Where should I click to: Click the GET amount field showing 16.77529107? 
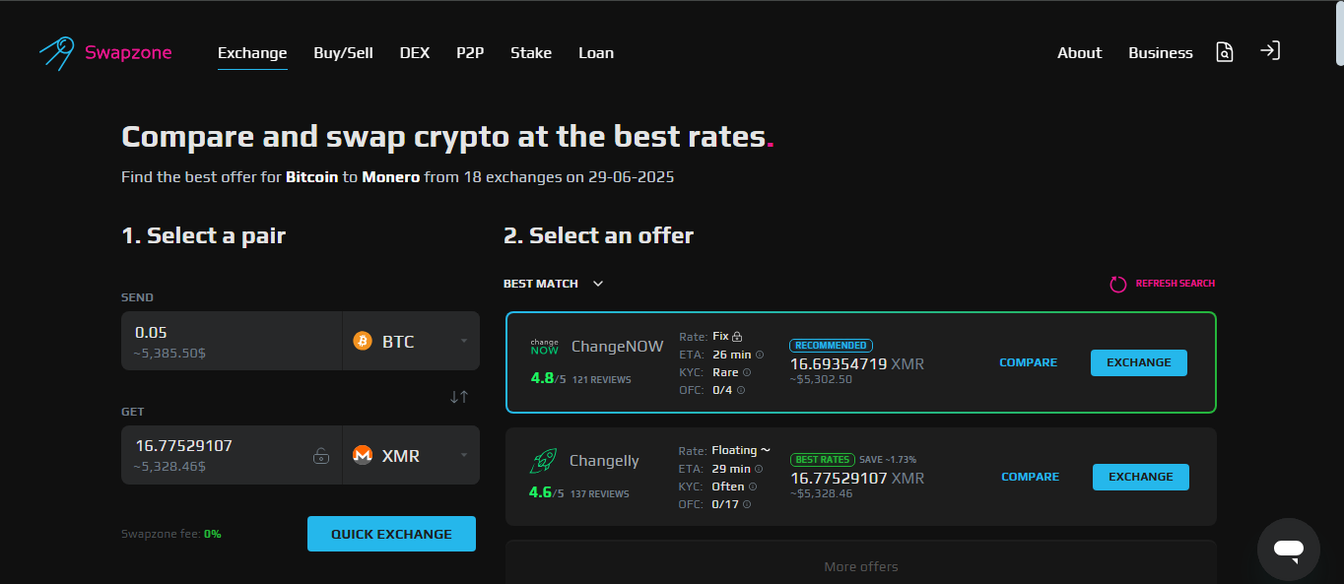click(x=232, y=455)
